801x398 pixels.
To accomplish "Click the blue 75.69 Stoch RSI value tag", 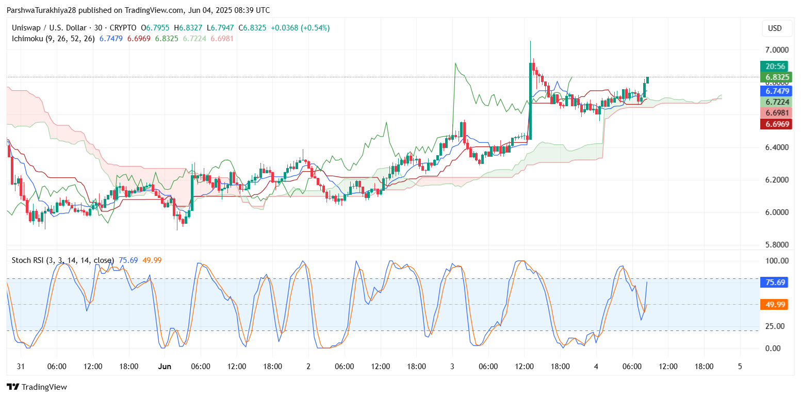I will coord(775,283).
